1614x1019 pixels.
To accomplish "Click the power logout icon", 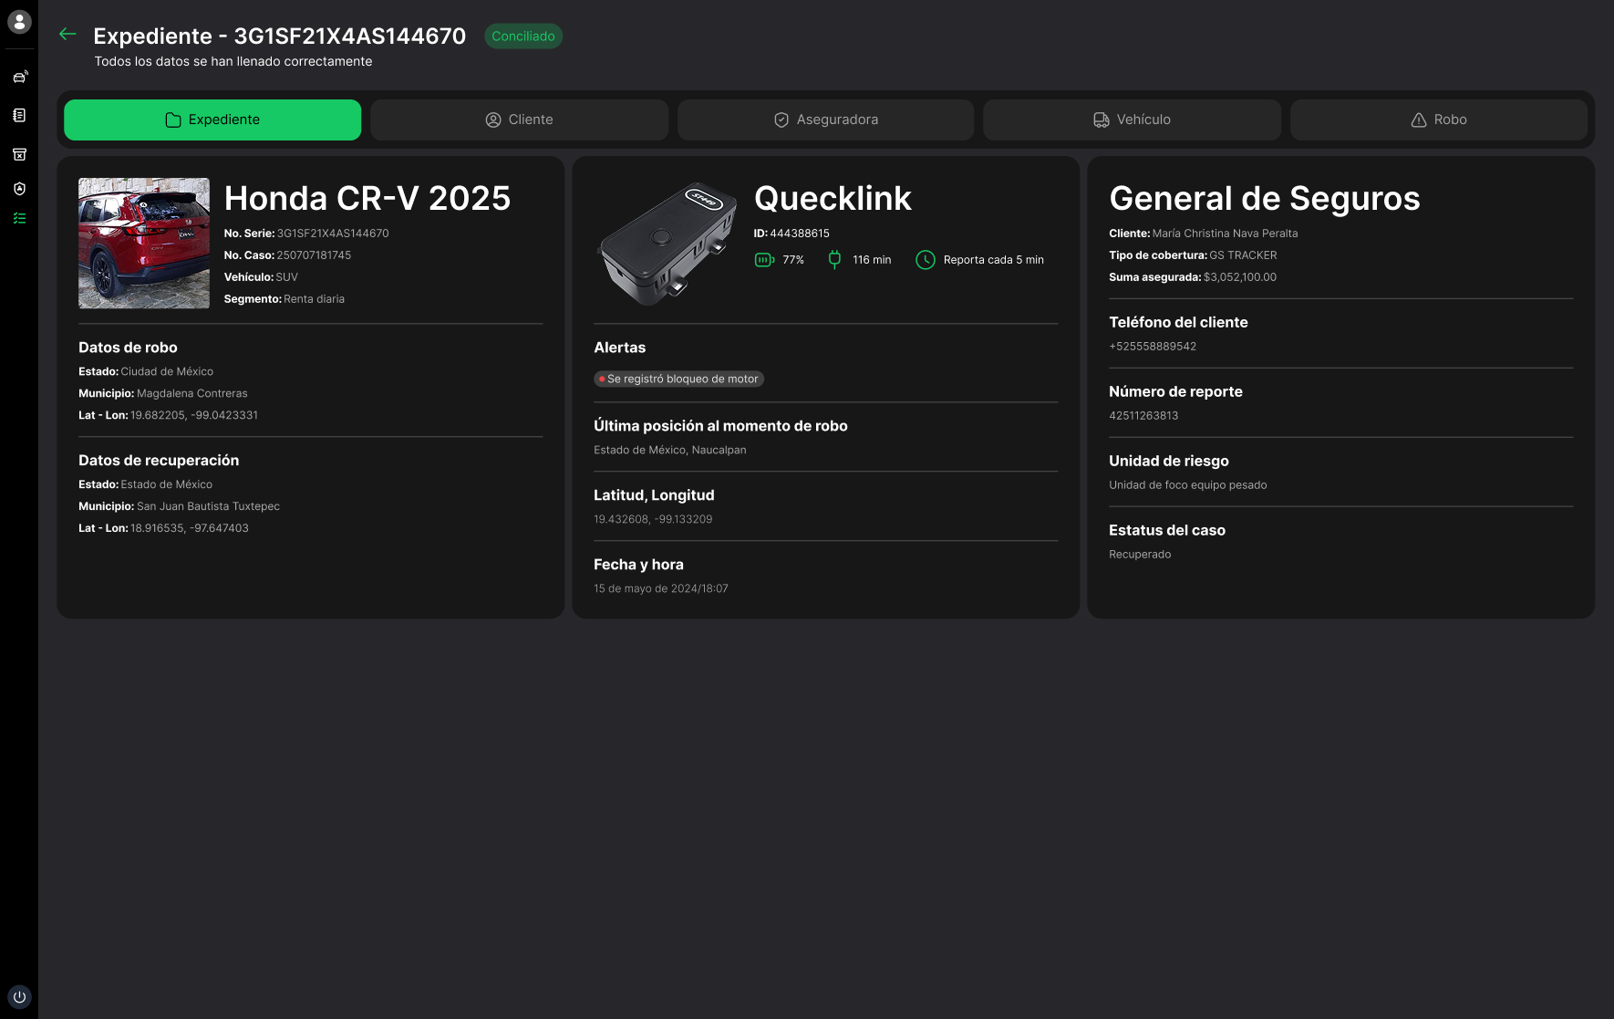I will [19, 996].
